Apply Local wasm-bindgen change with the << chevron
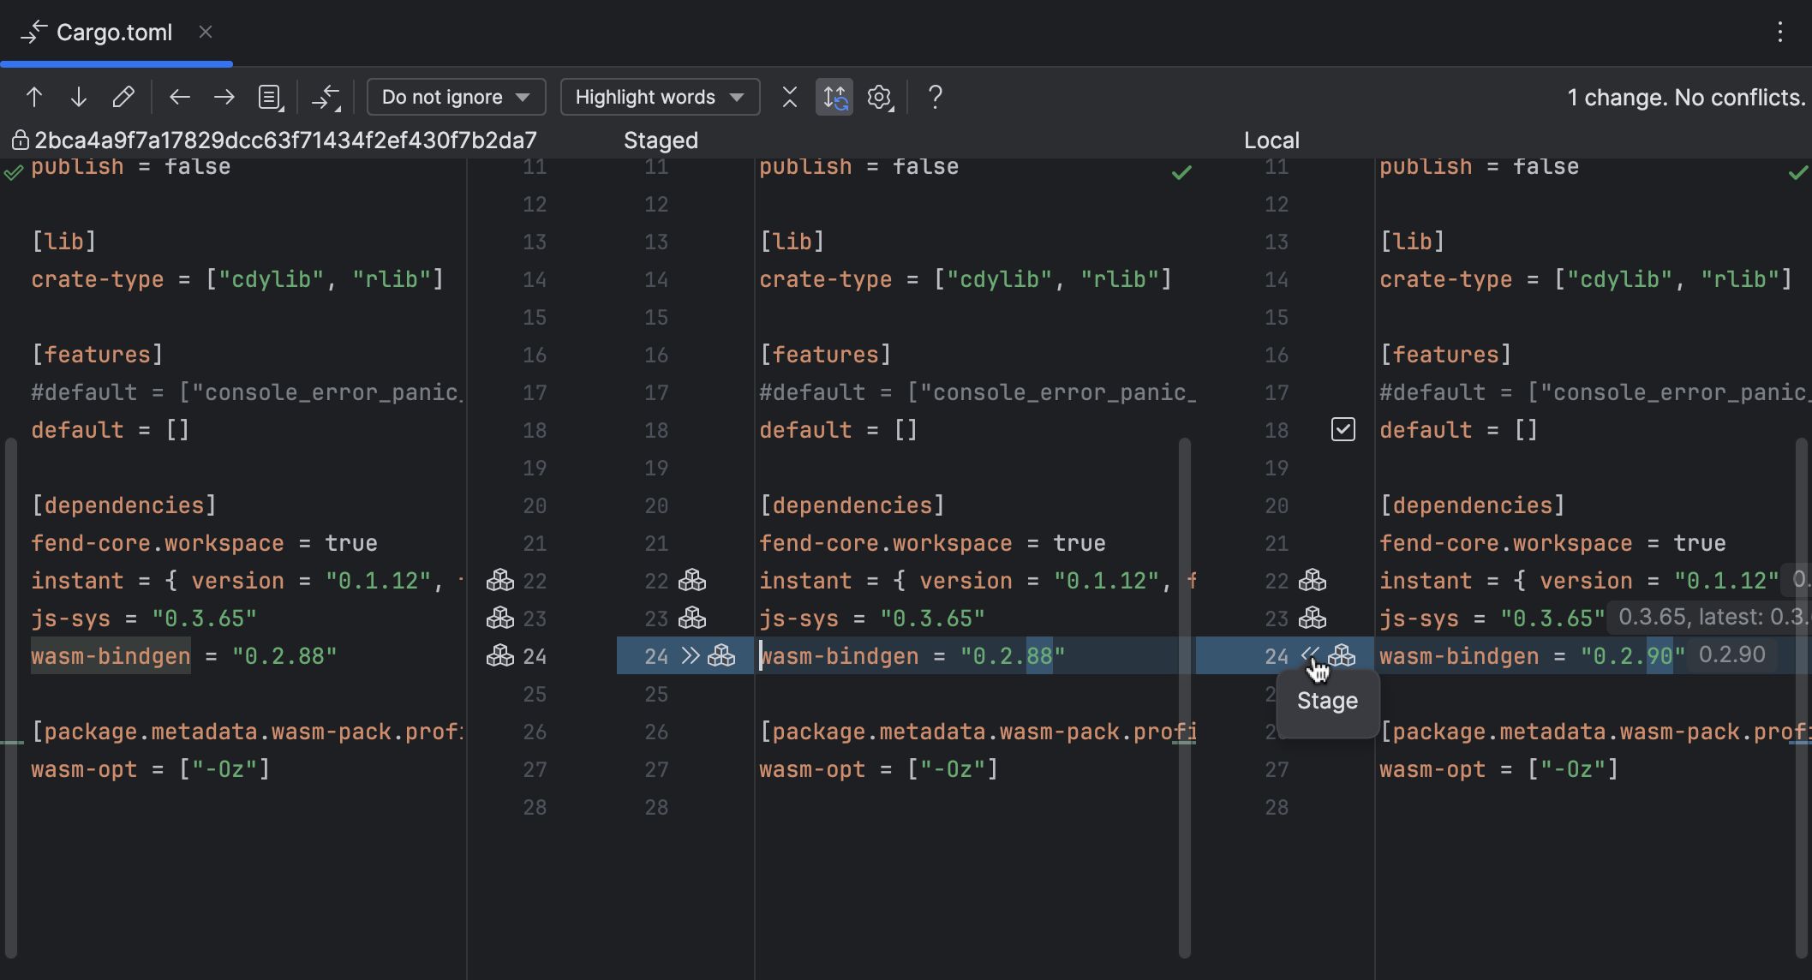The width and height of the screenshot is (1812, 980). point(1308,656)
